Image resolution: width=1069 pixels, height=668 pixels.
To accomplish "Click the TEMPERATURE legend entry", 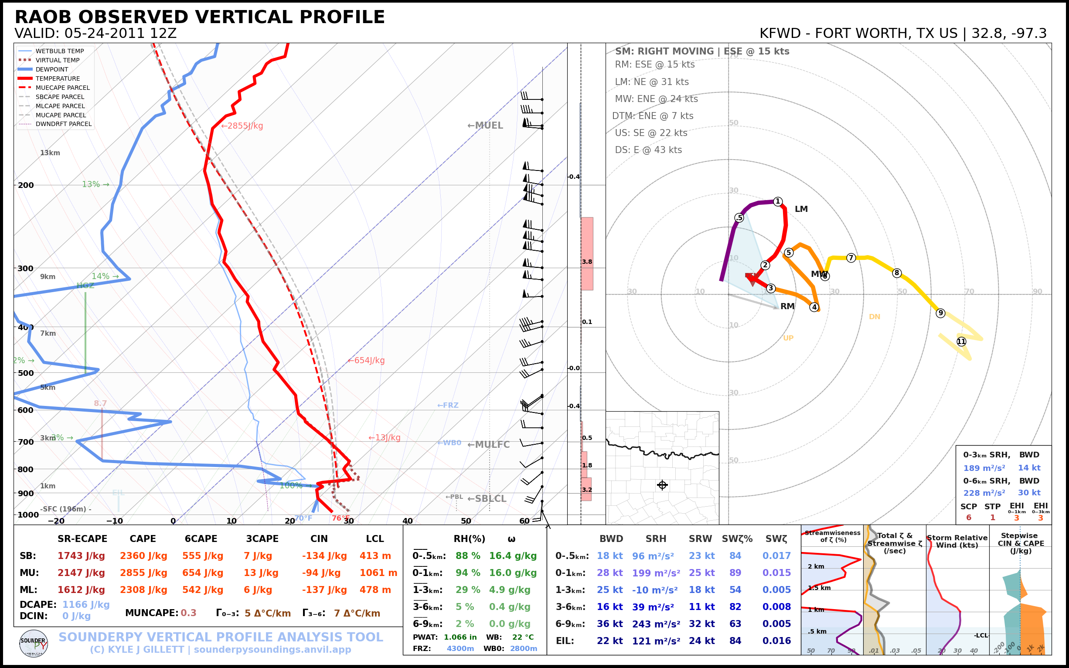I will click(58, 78).
